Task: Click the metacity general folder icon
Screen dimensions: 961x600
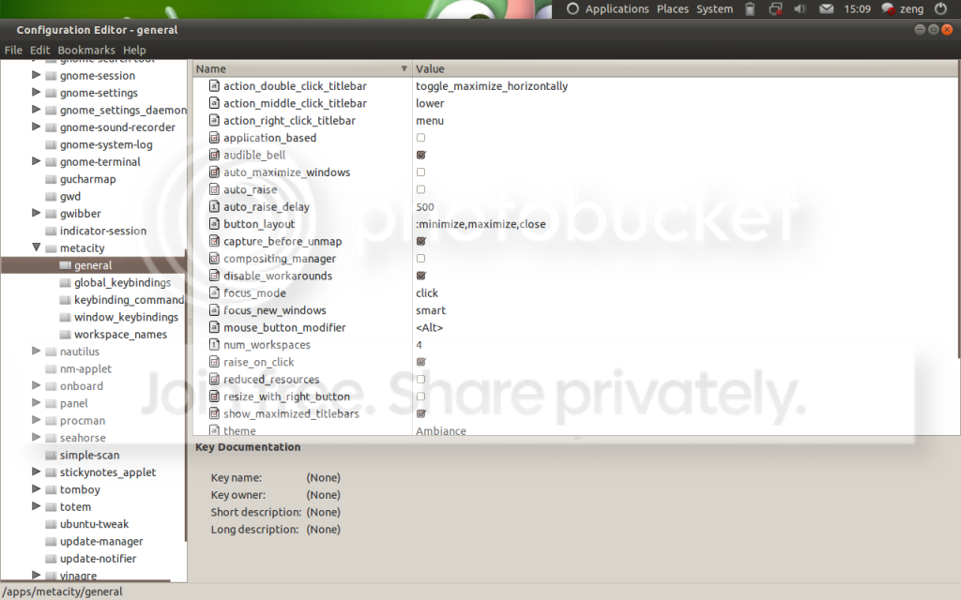Action: click(x=65, y=265)
